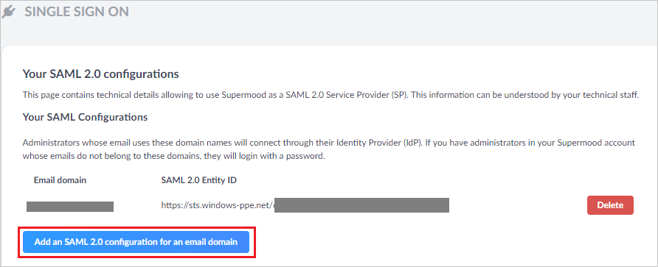Click the paragraph about administrators' Identity Provider login

tap(328, 149)
